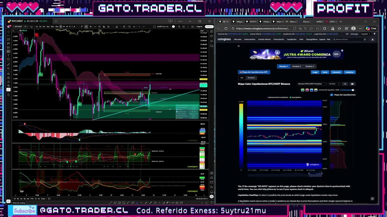Open alerts clock icon in right sidebar
This screenshot has height=217, width=387.
pyautogui.click(x=212, y=36)
